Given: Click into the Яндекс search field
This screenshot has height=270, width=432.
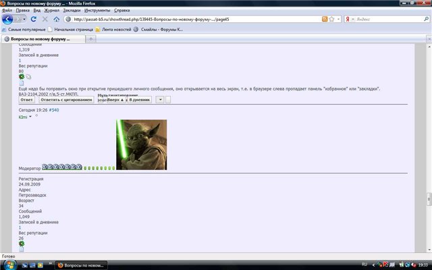Looking at the screenshot, I should click(381, 20).
